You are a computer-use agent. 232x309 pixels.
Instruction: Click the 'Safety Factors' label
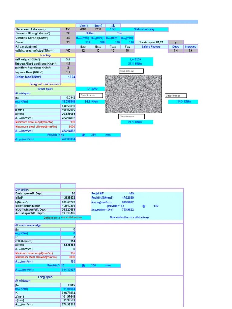click(151, 47)
